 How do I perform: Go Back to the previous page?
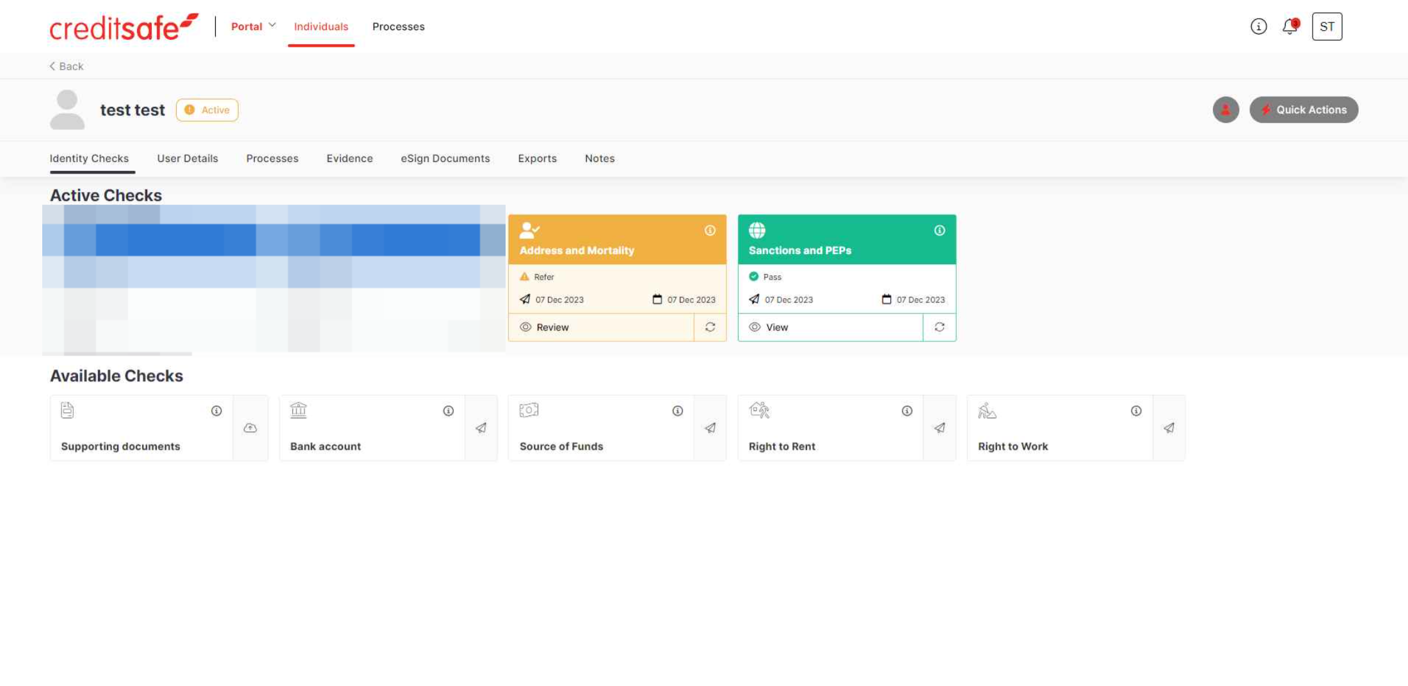point(67,66)
